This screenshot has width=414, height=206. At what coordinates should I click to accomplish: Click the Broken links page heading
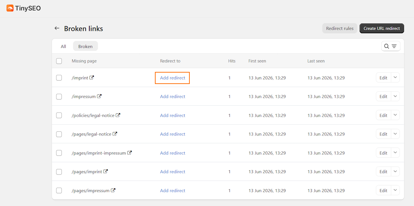[83, 29]
